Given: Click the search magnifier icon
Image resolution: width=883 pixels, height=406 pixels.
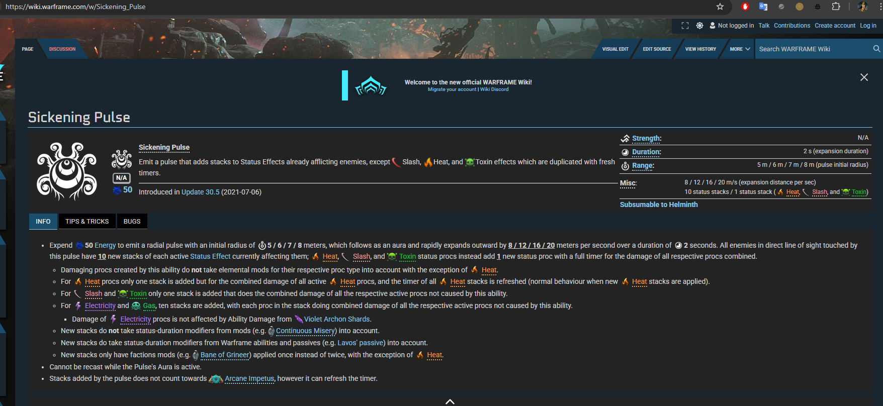Looking at the screenshot, I should (876, 49).
